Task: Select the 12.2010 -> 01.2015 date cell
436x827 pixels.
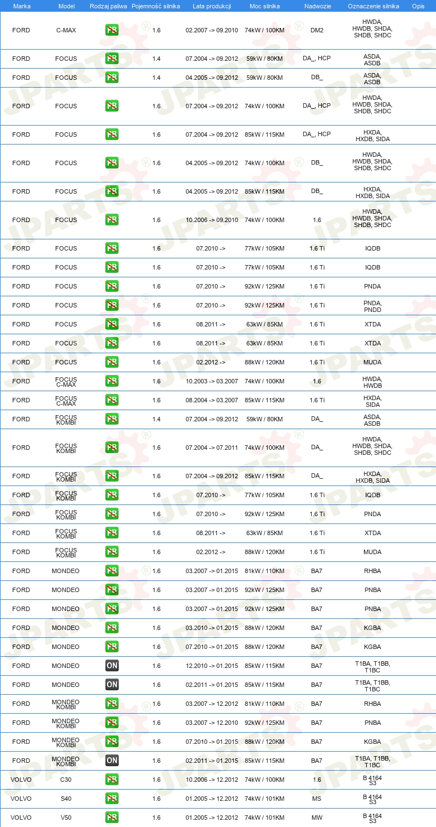Action: point(212,666)
